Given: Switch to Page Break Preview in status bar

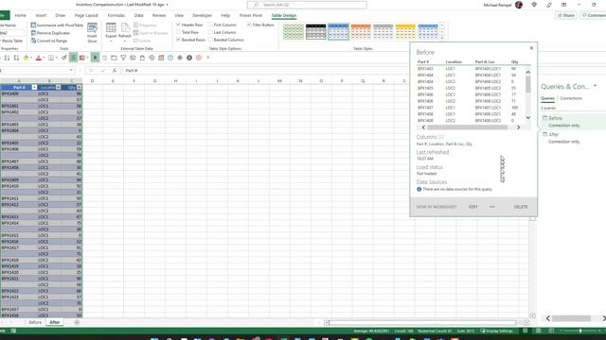Looking at the screenshot, I should pyautogui.click(x=551, y=331).
